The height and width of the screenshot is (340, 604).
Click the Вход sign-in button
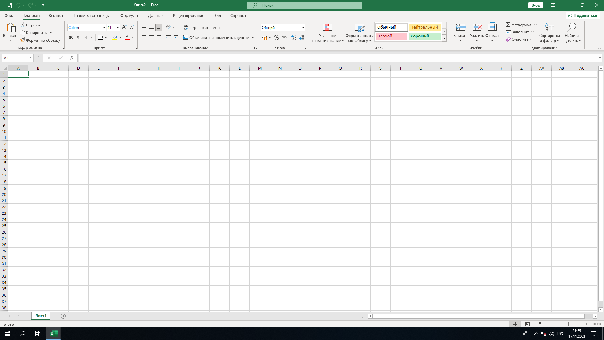[535, 5]
